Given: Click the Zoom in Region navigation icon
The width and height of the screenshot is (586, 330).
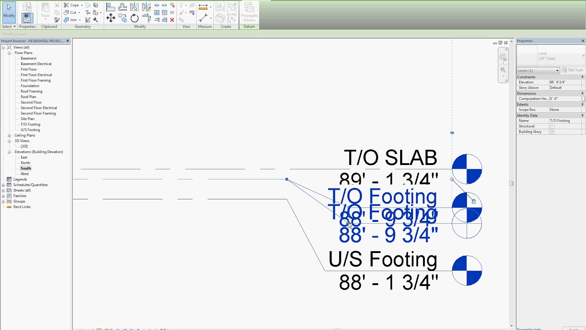Looking at the screenshot, I should 503,70.
